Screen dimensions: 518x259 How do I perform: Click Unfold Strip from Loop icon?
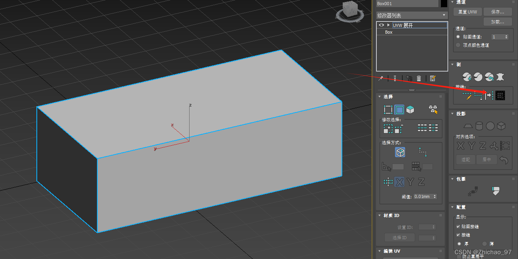(x=496, y=191)
